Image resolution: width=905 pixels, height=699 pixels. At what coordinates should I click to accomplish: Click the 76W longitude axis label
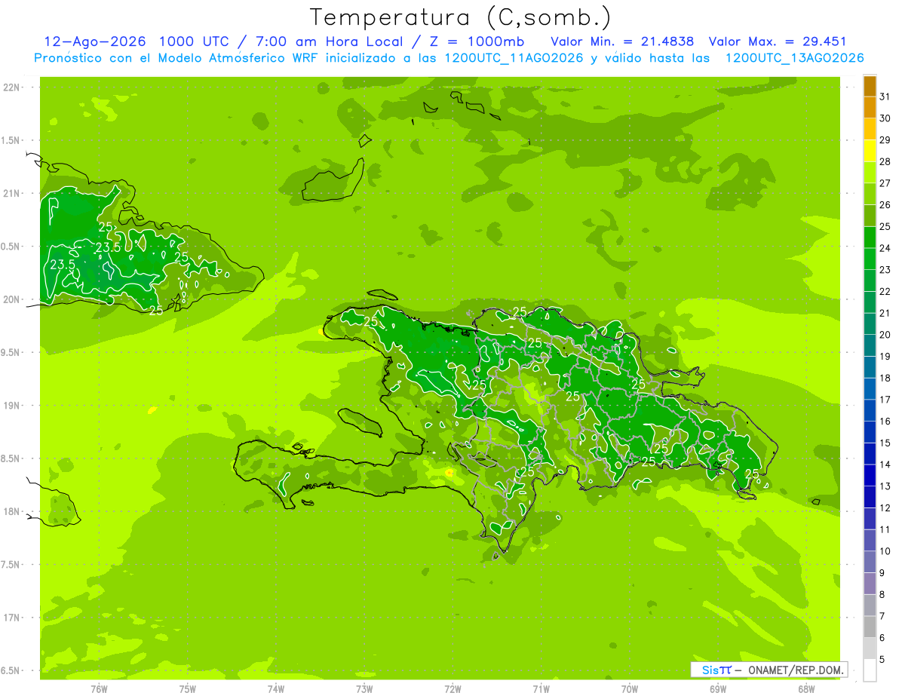coord(99,689)
